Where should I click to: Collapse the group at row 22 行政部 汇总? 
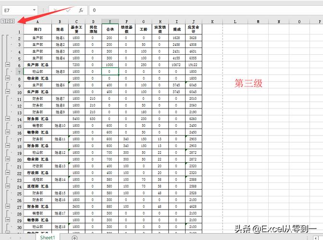click(x=8, y=172)
